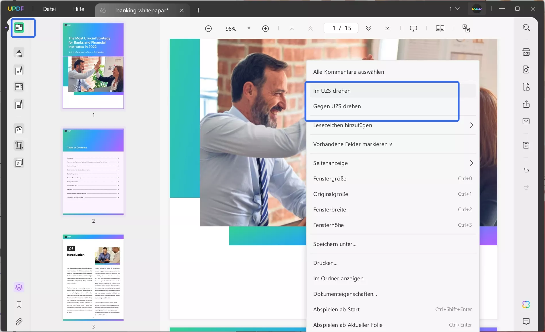Viewport: 545px width, 332px height.
Task: Select Fenstergröße from context menu
Action: point(393,178)
